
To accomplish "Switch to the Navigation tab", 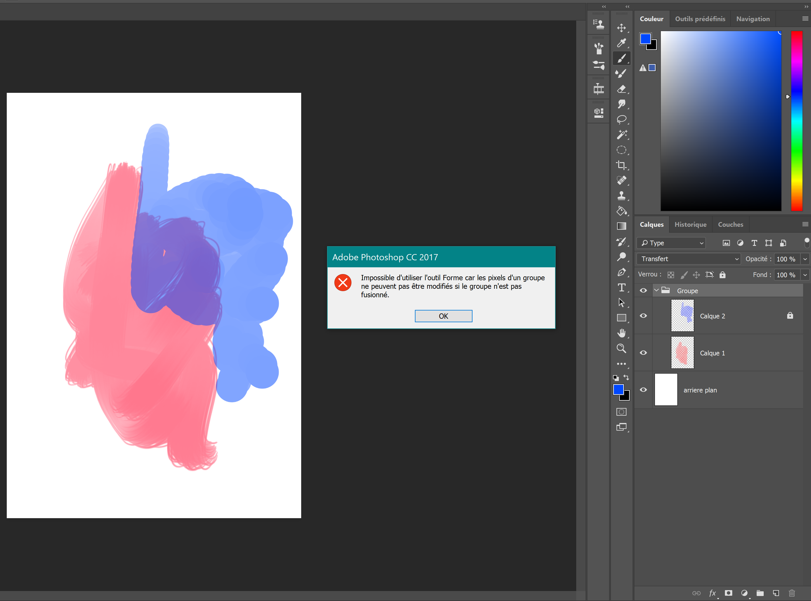I will [753, 19].
